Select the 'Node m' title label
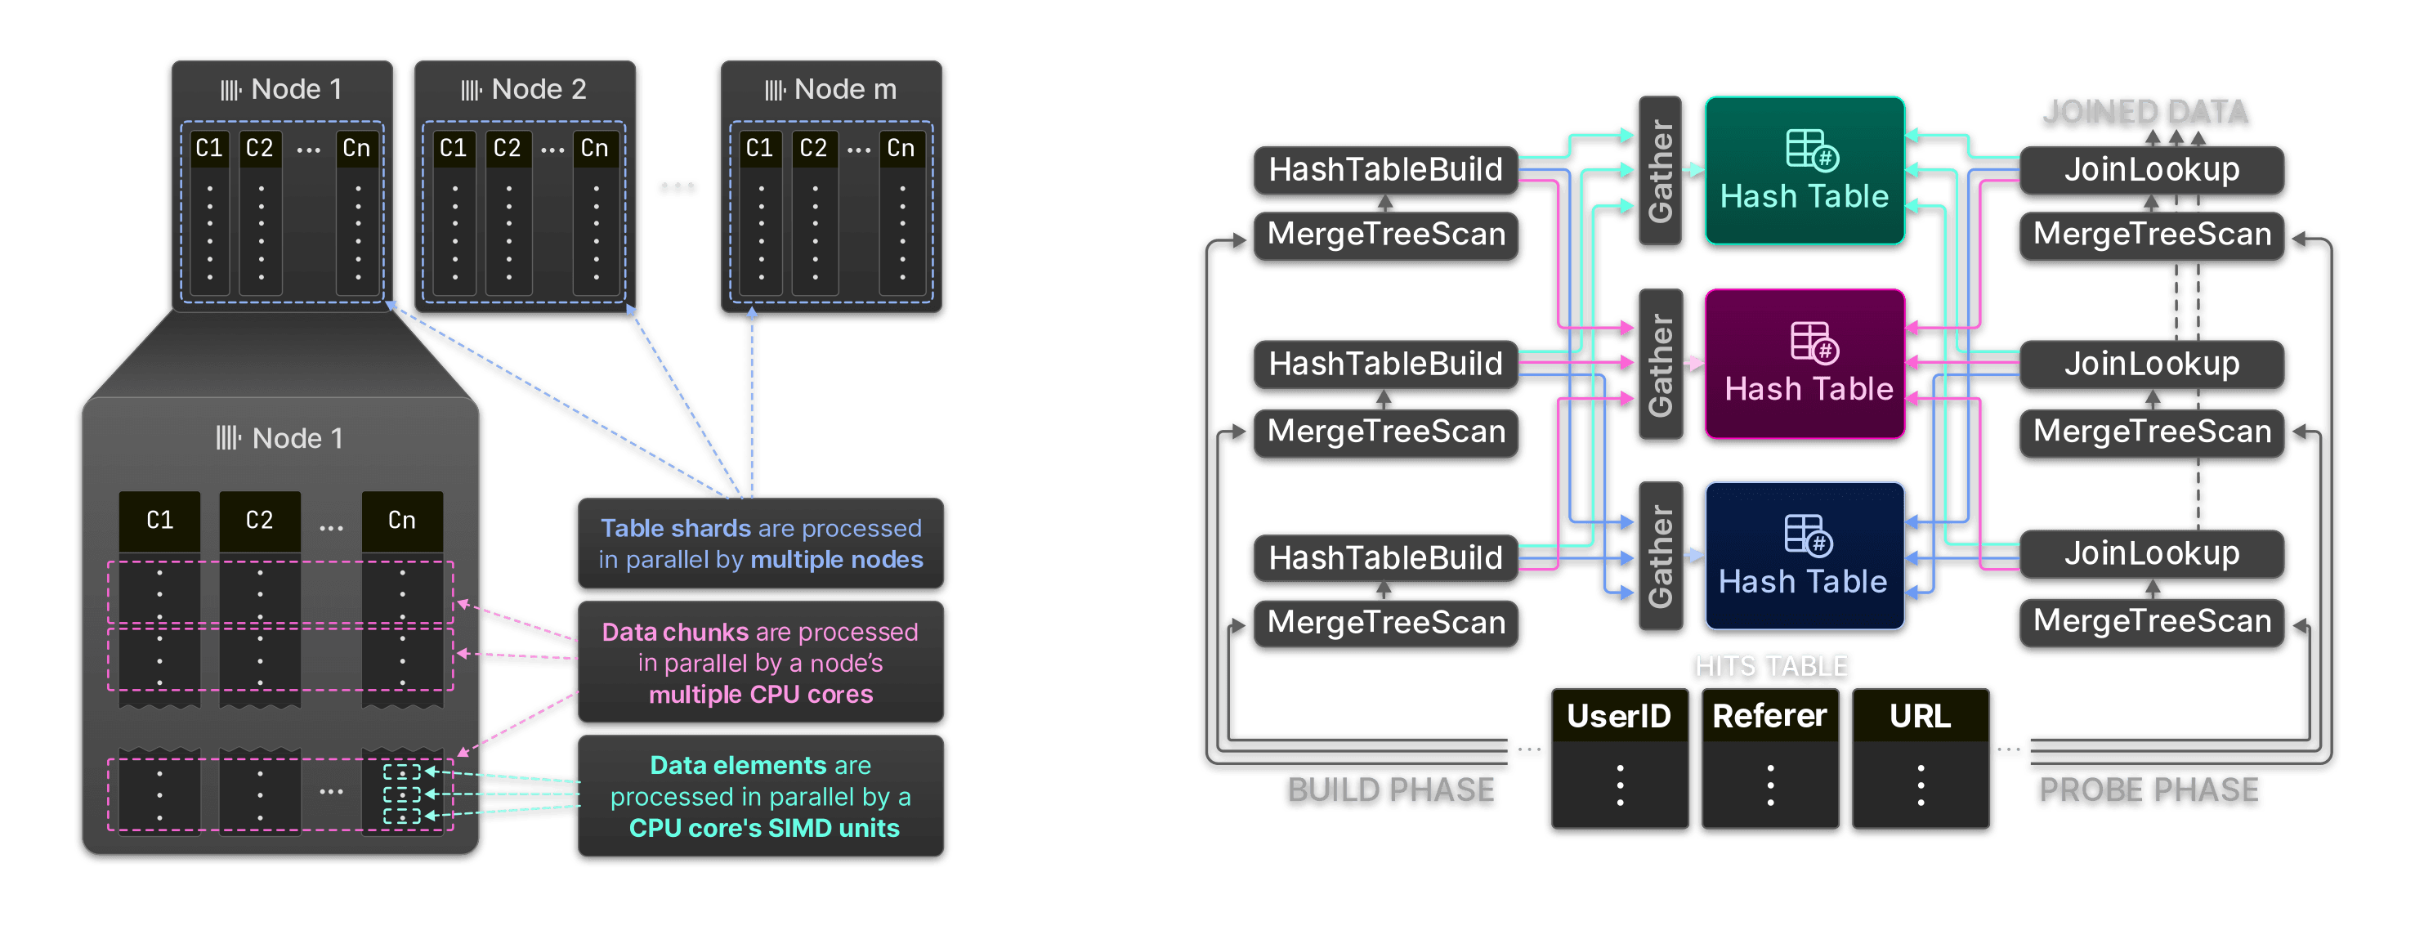This screenshot has height=926, width=2424. pos(845,89)
